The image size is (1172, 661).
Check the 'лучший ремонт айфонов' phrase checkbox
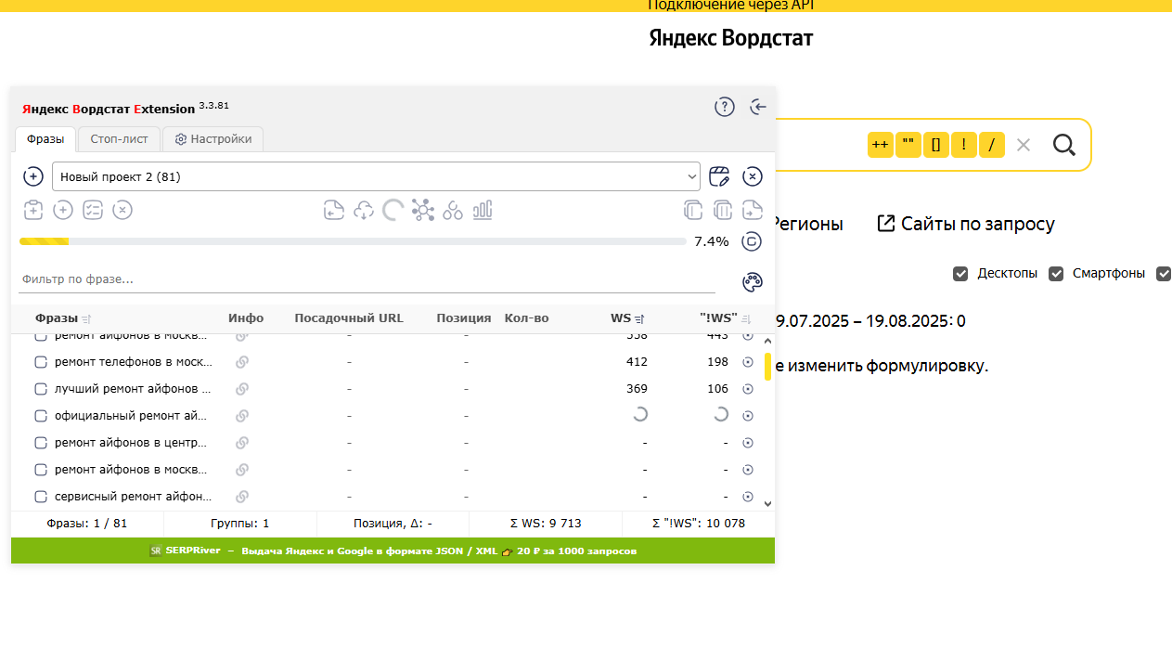[x=41, y=389]
